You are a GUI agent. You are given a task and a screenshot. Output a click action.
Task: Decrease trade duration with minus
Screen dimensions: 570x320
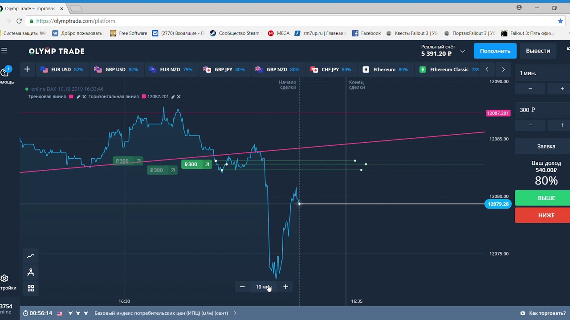pyautogui.click(x=530, y=89)
